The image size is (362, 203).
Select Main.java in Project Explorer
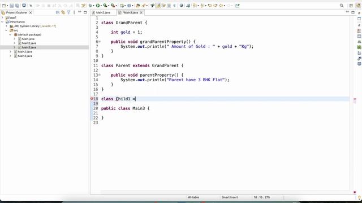pyautogui.click(x=28, y=39)
